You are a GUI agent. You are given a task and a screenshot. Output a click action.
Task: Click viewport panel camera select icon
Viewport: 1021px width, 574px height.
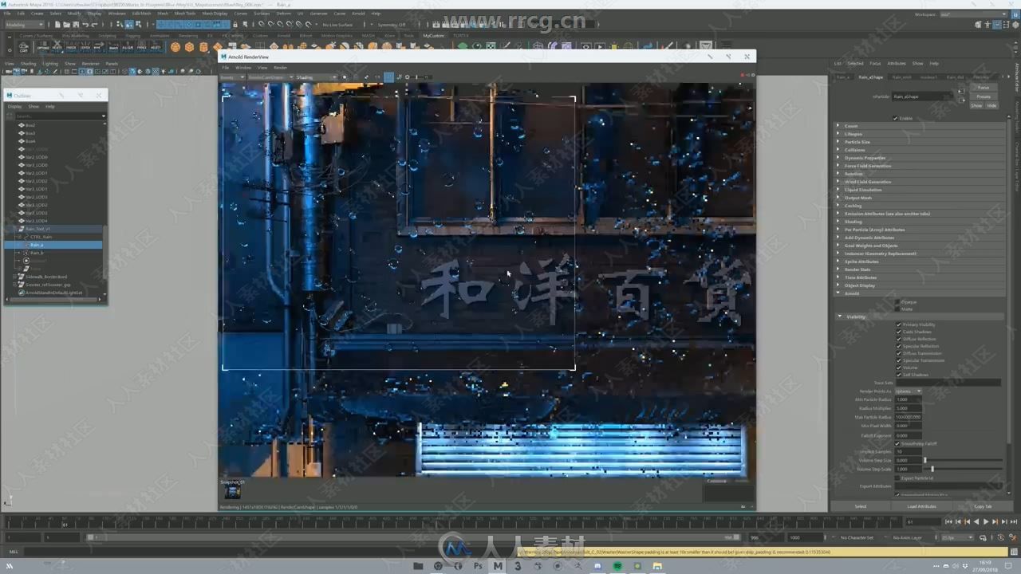[7, 72]
